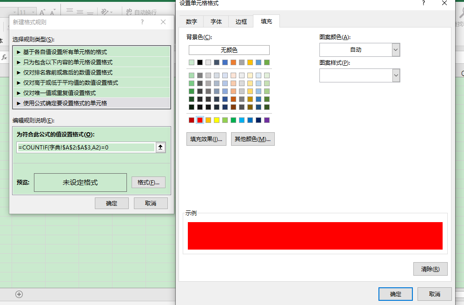464x305 pixels.
Task: Click 确定 in the 设置单元格格式 dialog
Action: [396, 294]
